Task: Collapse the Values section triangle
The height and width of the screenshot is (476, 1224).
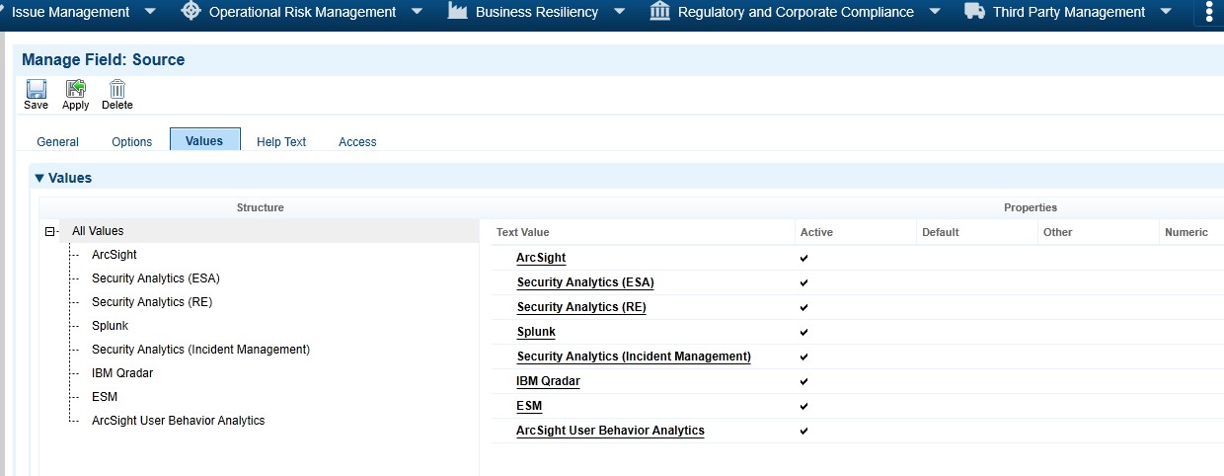Action: (x=39, y=179)
